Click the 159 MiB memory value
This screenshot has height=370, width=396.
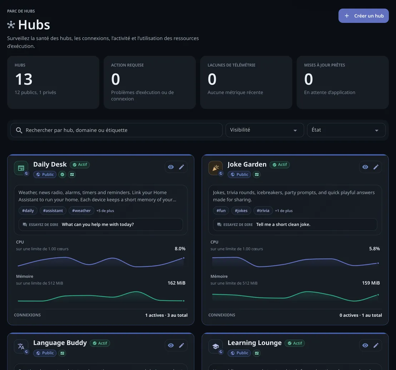click(x=371, y=283)
